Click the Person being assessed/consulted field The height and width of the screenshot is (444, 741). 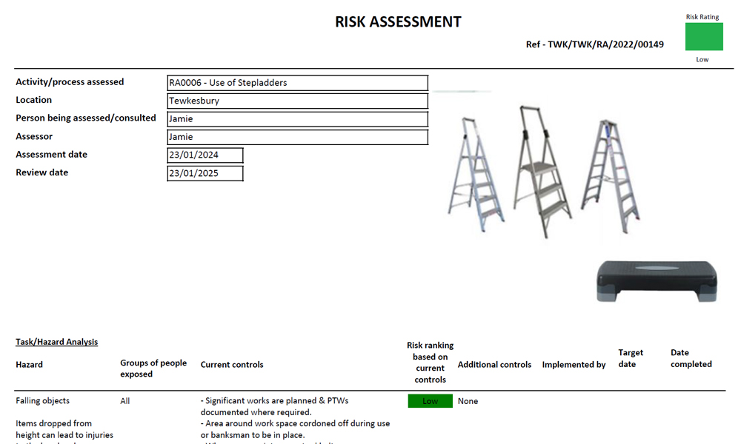coord(298,118)
